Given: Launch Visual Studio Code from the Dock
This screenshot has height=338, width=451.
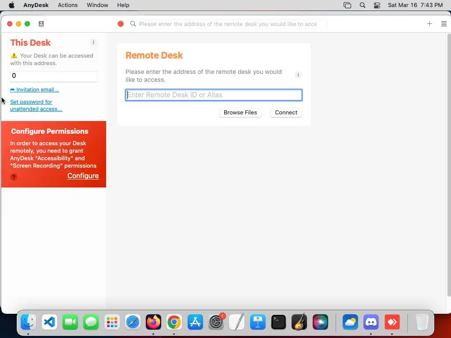Looking at the screenshot, I should (x=49, y=322).
